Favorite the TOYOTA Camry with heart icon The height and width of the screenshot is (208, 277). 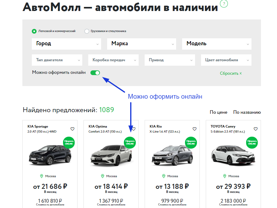point(256,129)
